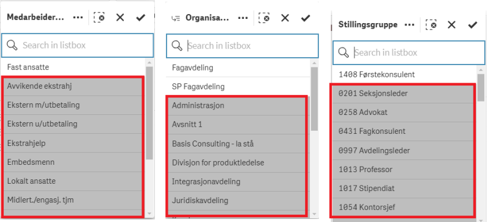This screenshot has width=488, height=222.
Task: Select 1408 Førstekonsulent value
Action: tap(404, 75)
